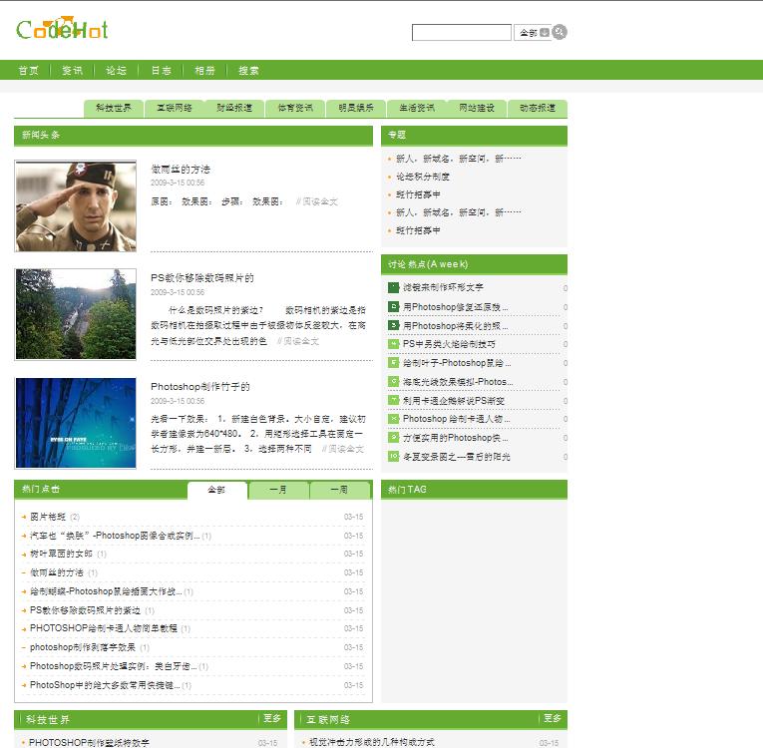The width and height of the screenshot is (763, 748).
Task: Open PHOTOSHOP绘制卡通人物简单教程 link
Action: tap(104, 628)
